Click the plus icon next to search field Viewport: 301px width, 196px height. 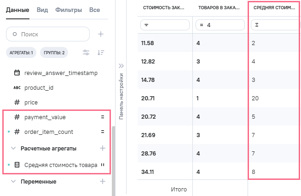click(x=101, y=34)
